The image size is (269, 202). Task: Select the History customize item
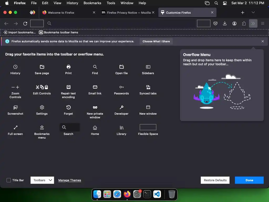pyautogui.click(x=15, y=69)
